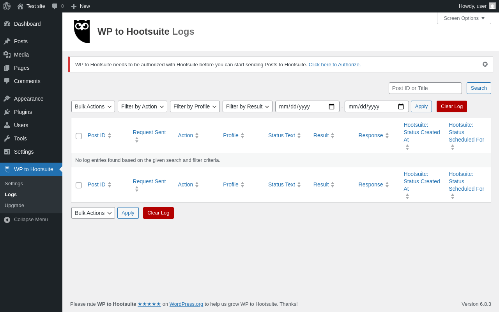Open Filter by Action dropdown
Image resolution: width=499 pixels, height=312 pixels.
point(142,106)
